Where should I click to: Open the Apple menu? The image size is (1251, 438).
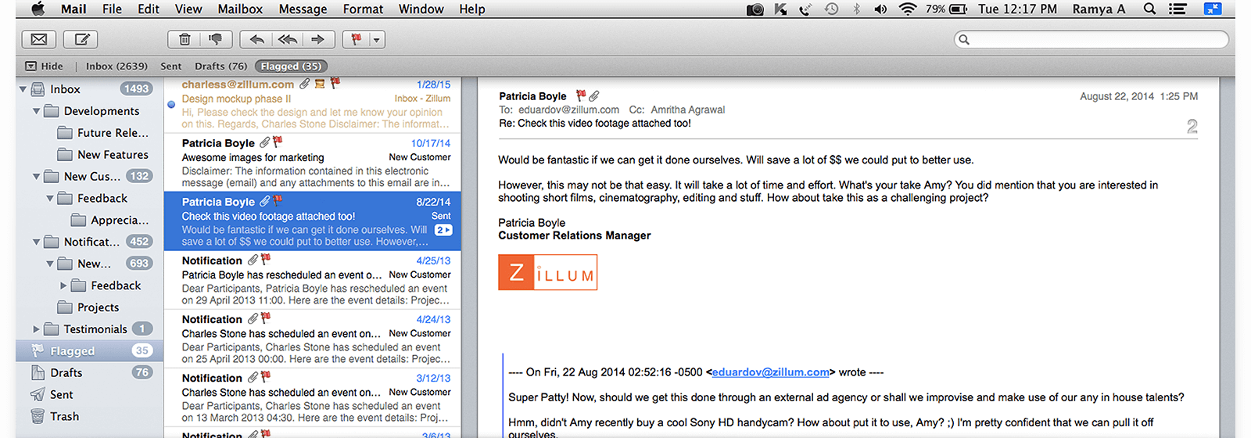click(38, 9)
